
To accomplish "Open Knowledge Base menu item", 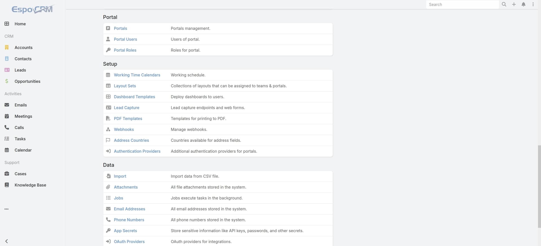I will 30,185.
